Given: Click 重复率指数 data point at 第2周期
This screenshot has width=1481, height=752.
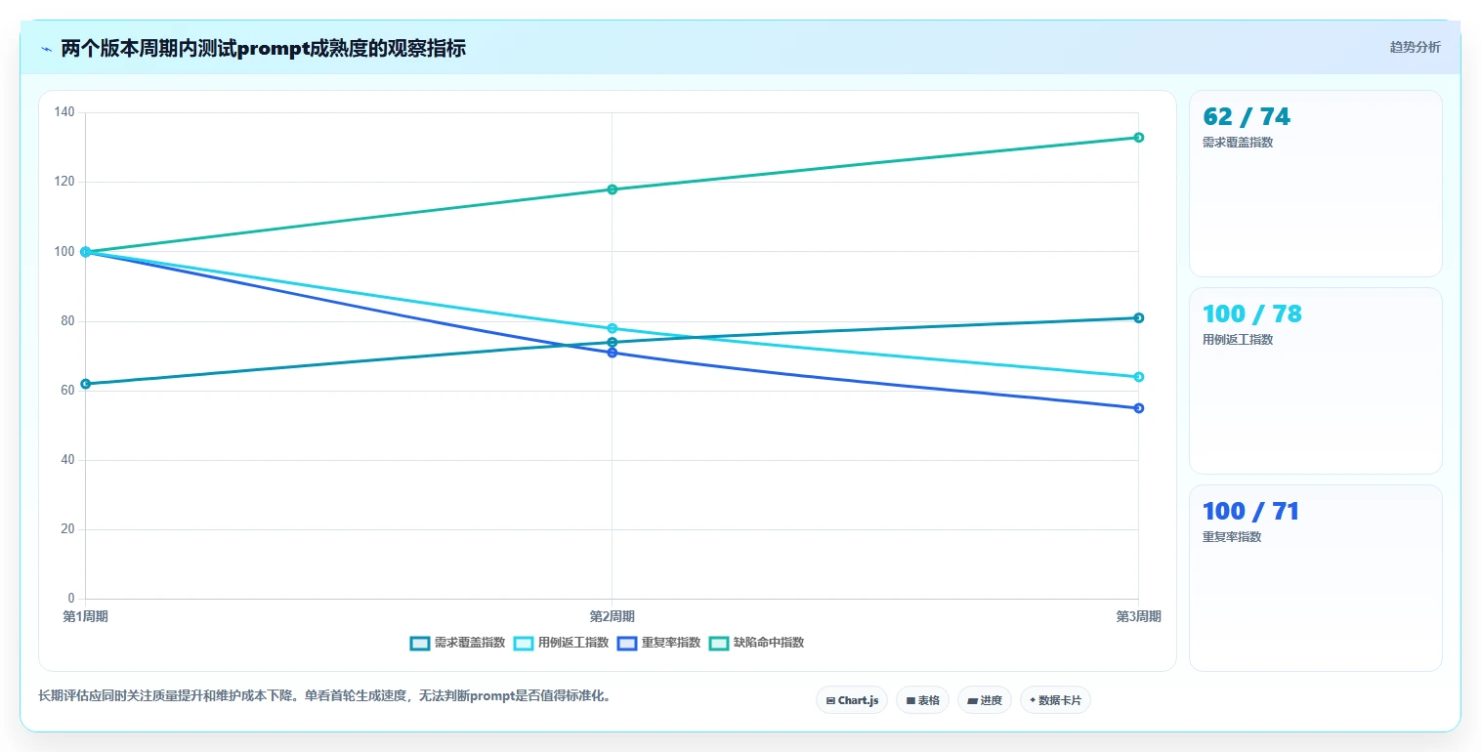Looking at the screenshot, I should [612, 353].
